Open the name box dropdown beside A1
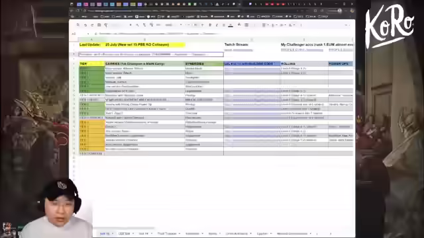This screenshot has height=238, width=424. point(88,34)
